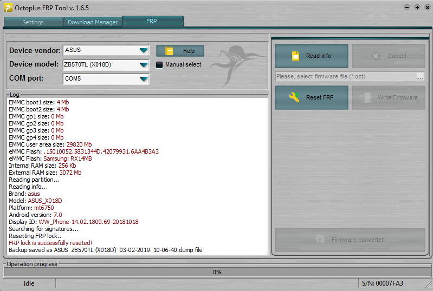This screenshot has width=433, height=291.
Task: Click log line 'EMMC boot1 size: 4 Mb'
Action: 38,102
